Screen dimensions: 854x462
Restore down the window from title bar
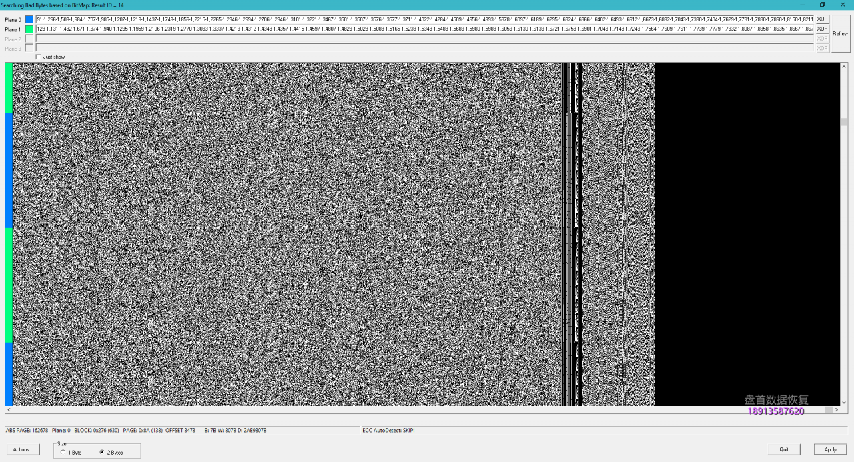(x=823, y=5)
